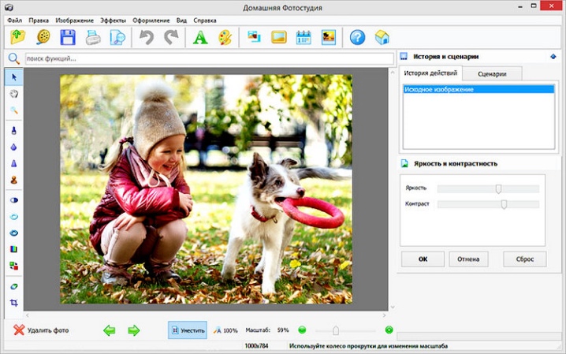The image size is (566, 354).
Task: Select the hand pan tool
Action: click(x=14, y=94)
